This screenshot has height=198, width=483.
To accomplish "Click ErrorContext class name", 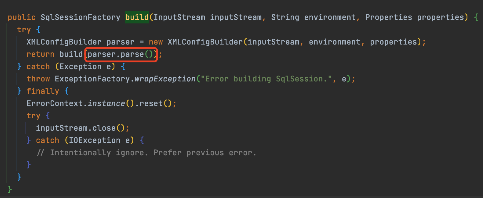I will point(55,103).
